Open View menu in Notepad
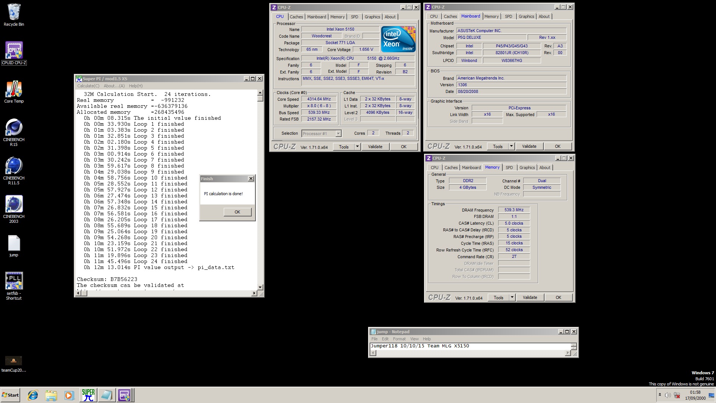 click(x=414, y=339)
